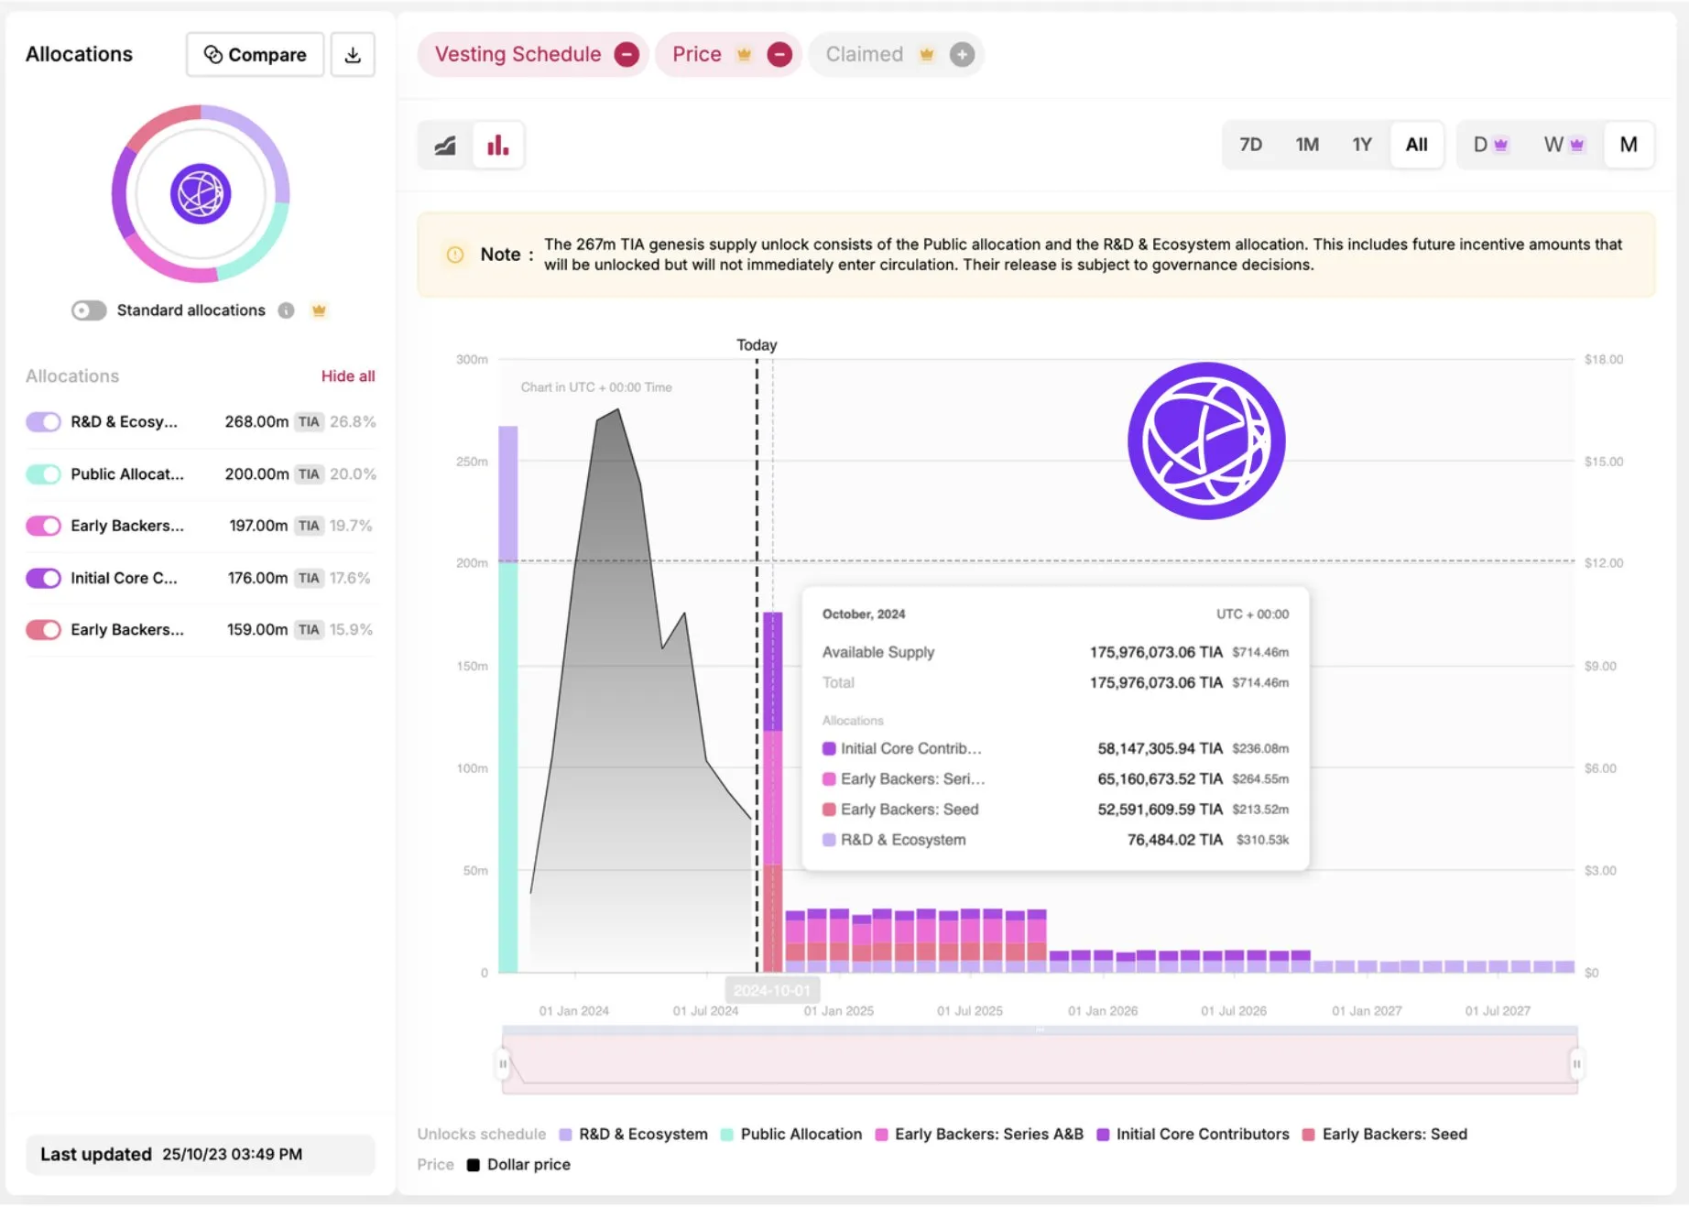The width and height of the screenshot is (1689, 1207).
Task: Toggle off the Public Allocation row
Action: coord(43,473)
